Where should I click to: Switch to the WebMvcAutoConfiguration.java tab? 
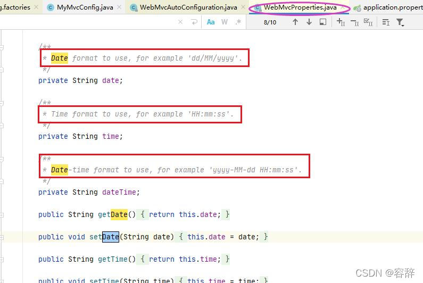(188, 7)
